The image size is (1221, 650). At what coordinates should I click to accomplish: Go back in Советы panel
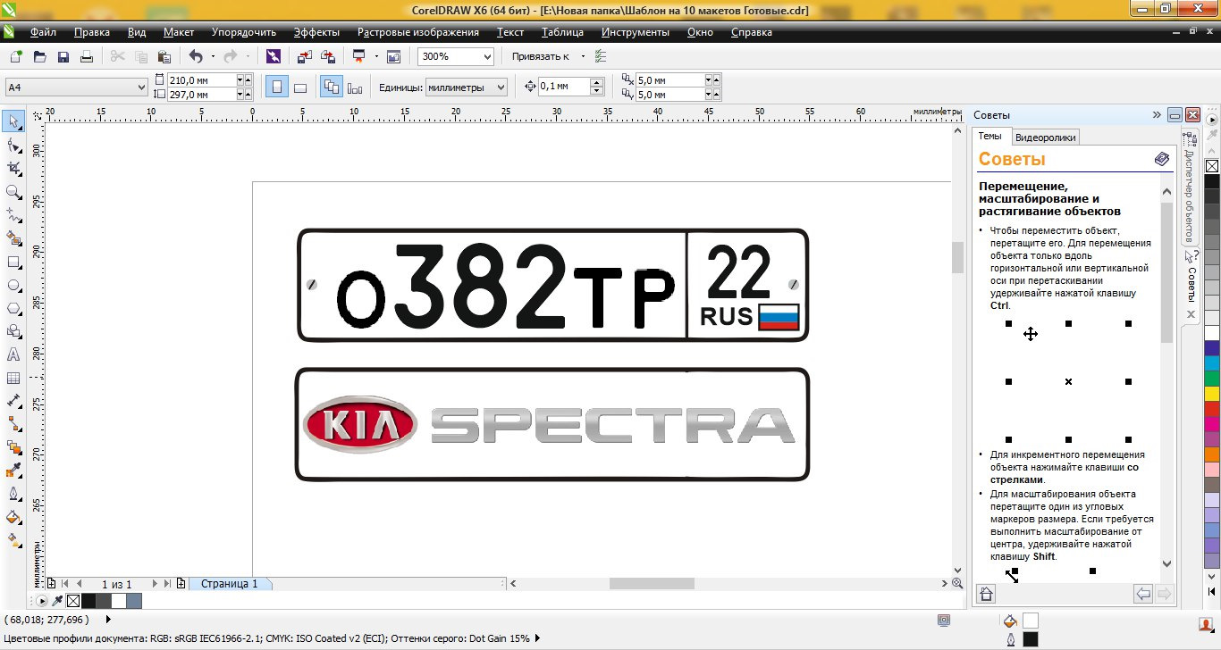[1142, 594]
